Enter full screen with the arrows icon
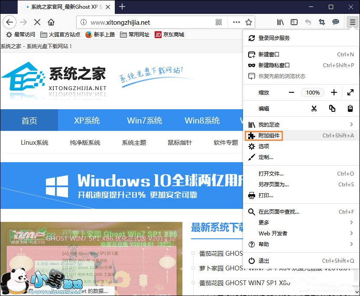360x296 pixels. (350, 93)
